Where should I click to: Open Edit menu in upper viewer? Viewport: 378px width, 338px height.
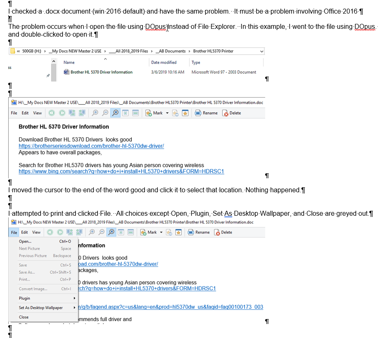(25, 113)
